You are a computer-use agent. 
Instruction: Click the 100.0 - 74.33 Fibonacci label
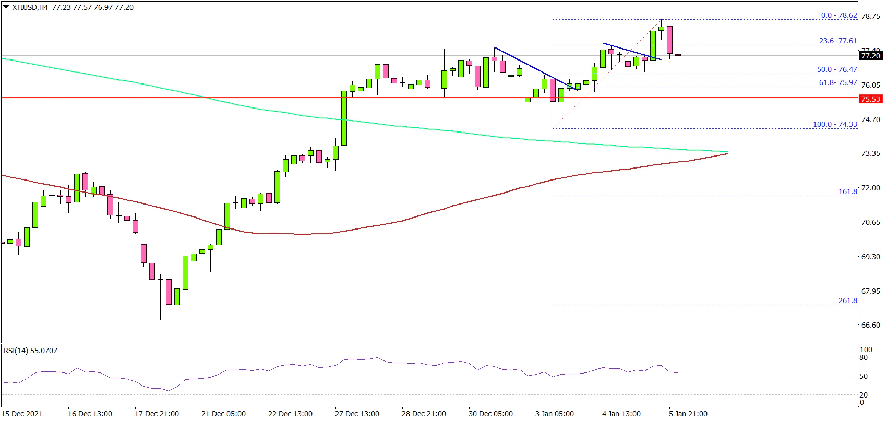[834, 124]
